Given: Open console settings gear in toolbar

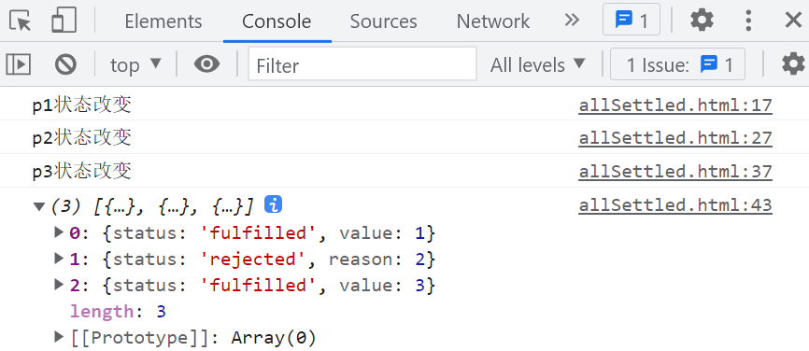Looking at the screenshot, I should (x=793, y=64).
